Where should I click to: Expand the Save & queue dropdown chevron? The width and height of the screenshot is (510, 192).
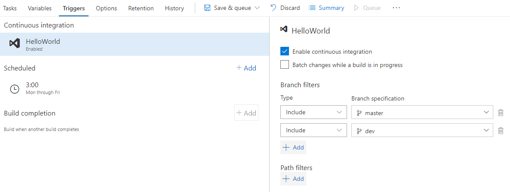[257, 8]
